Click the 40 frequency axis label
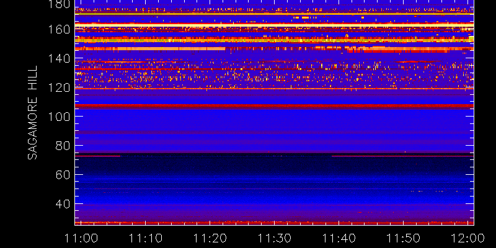Screen dimensions: 496x248 (63, 204)
